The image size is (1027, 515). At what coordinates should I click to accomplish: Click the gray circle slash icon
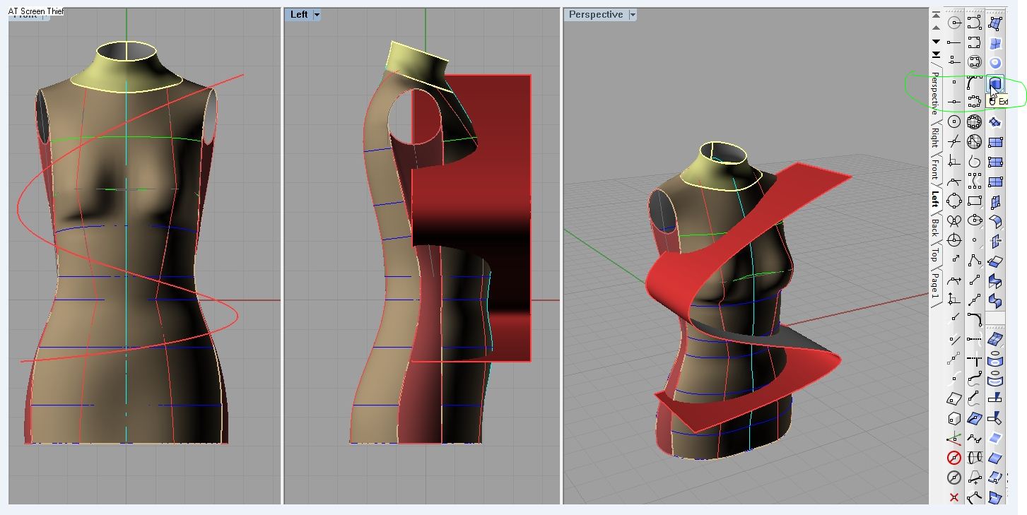click(954, 478)
